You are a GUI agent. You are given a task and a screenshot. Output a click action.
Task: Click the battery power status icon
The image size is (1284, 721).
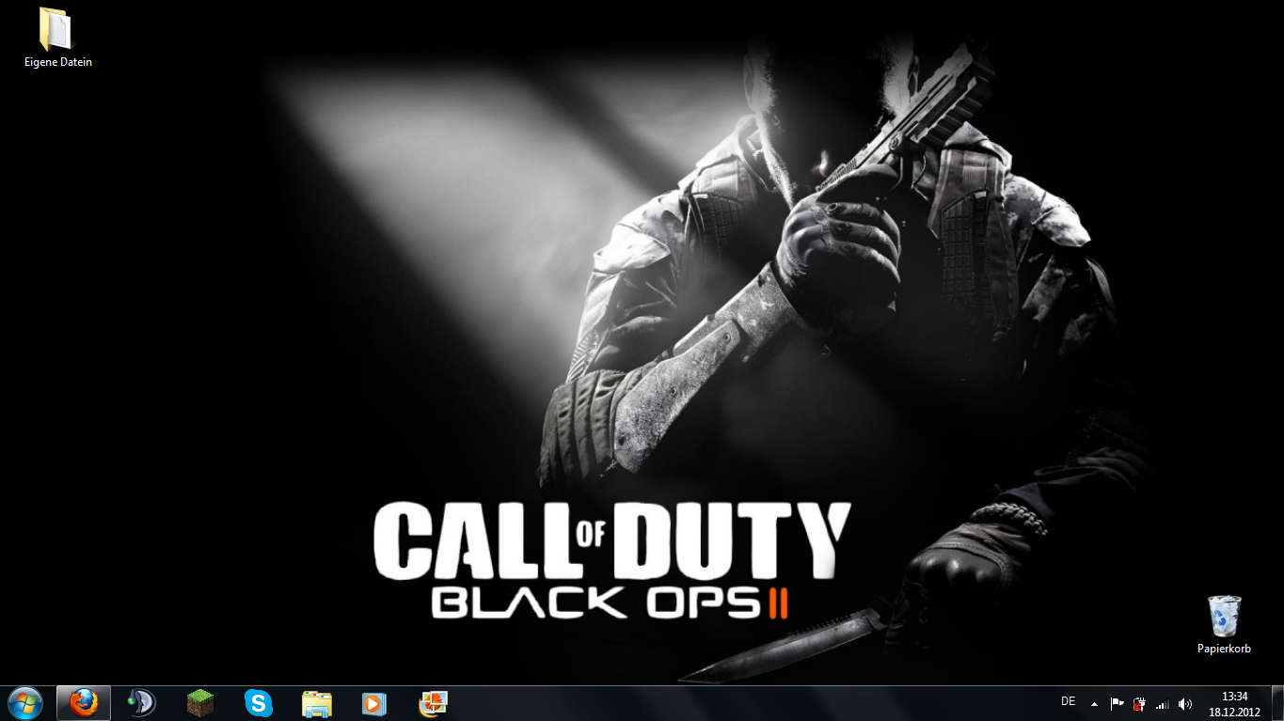coord(1139,703)
